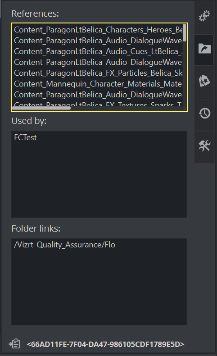Switch to the folder arrow links tab
This screenshot has width=217, height=356.
tap(204, 49)
